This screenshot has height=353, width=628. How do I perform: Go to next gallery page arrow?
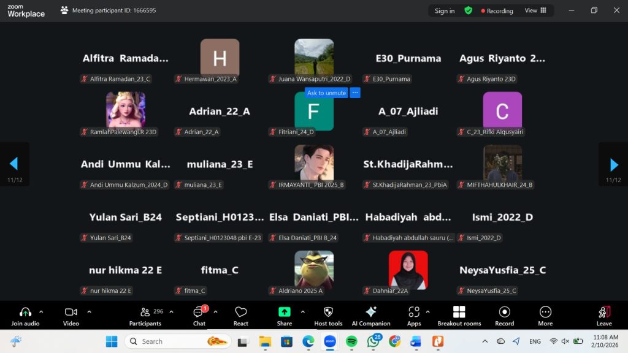(x=614, y=164)
